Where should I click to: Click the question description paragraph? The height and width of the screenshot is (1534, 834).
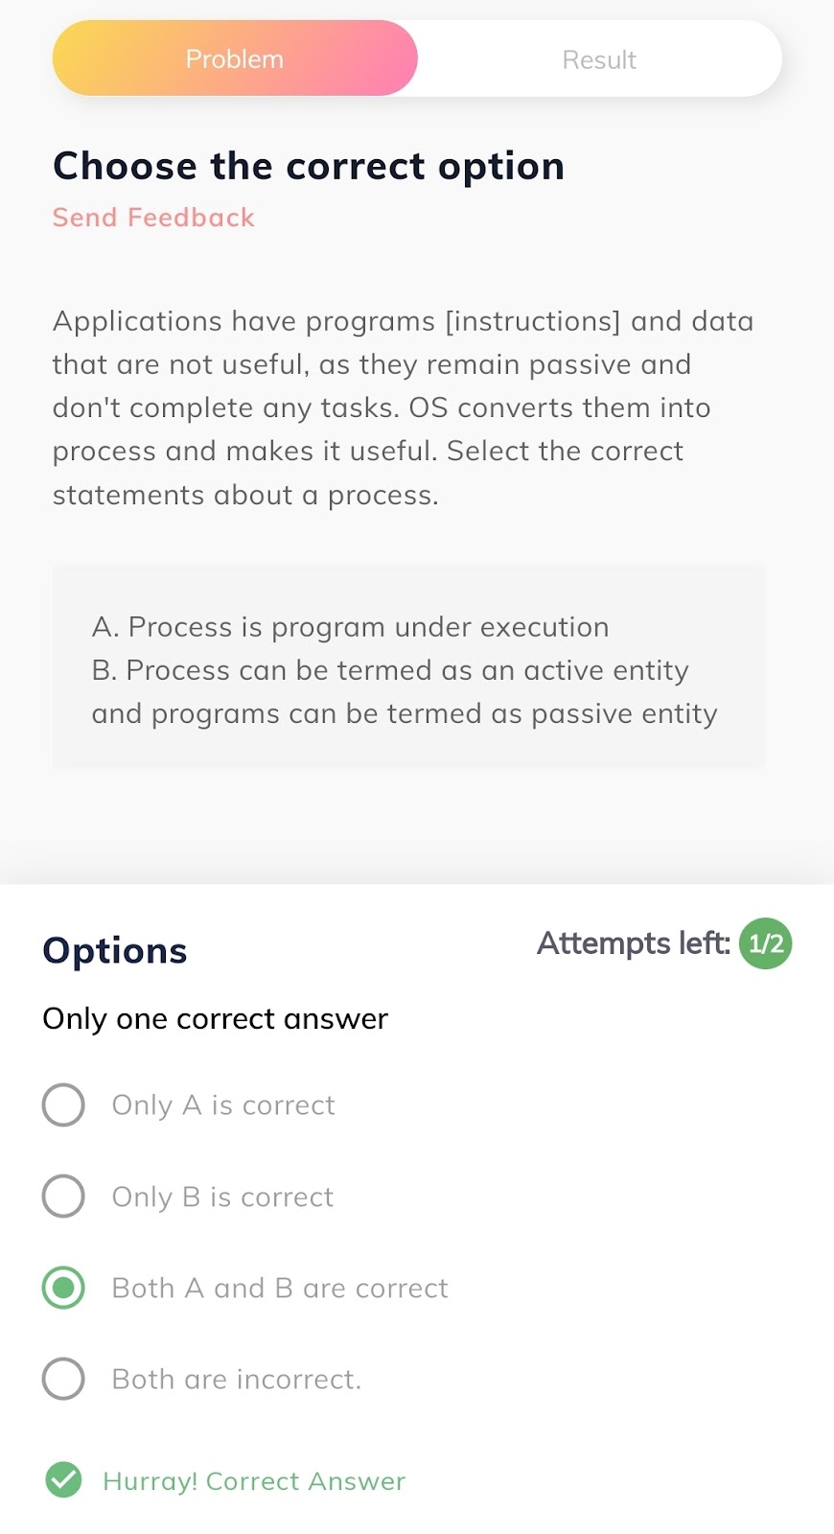[403, 407]
